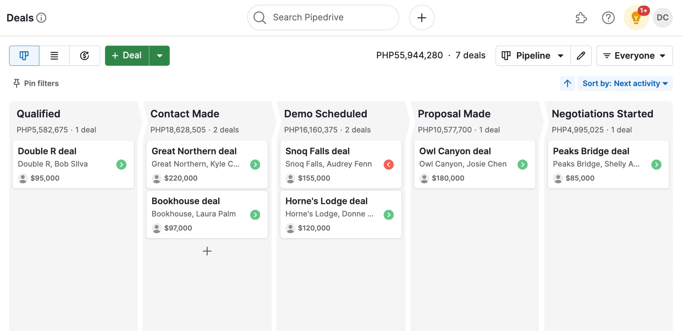683x331 pixels.
Task: Open the sales assistant lightbulb notification
Action: click(x=636, y=18)
